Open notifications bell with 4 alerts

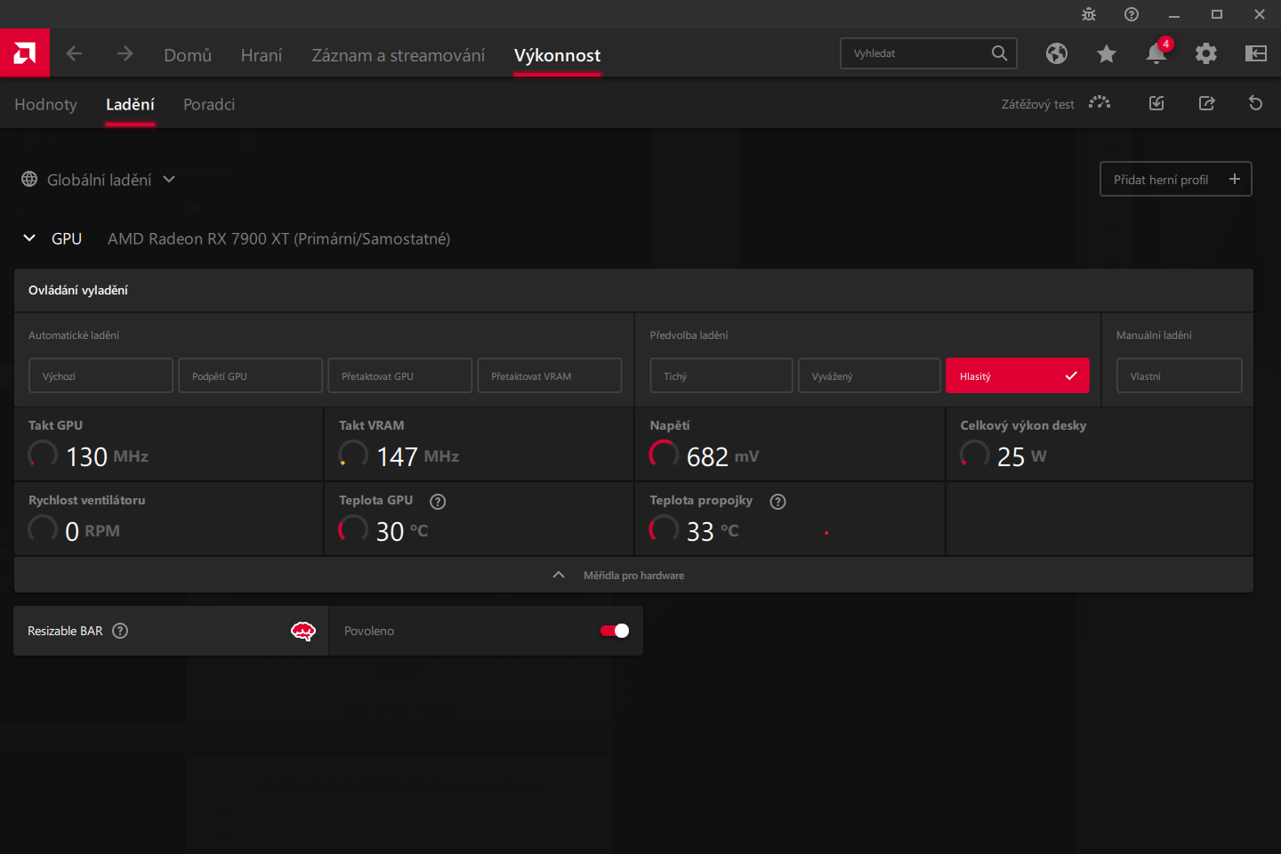coord(1156,53)
